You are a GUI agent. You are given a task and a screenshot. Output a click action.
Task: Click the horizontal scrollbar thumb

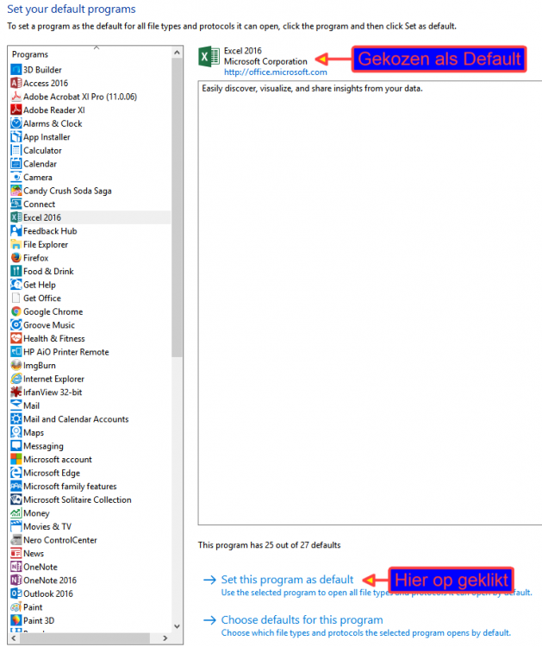[84, 638]
